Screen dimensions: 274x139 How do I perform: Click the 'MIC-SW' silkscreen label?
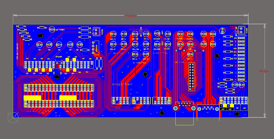click(135, 39)
